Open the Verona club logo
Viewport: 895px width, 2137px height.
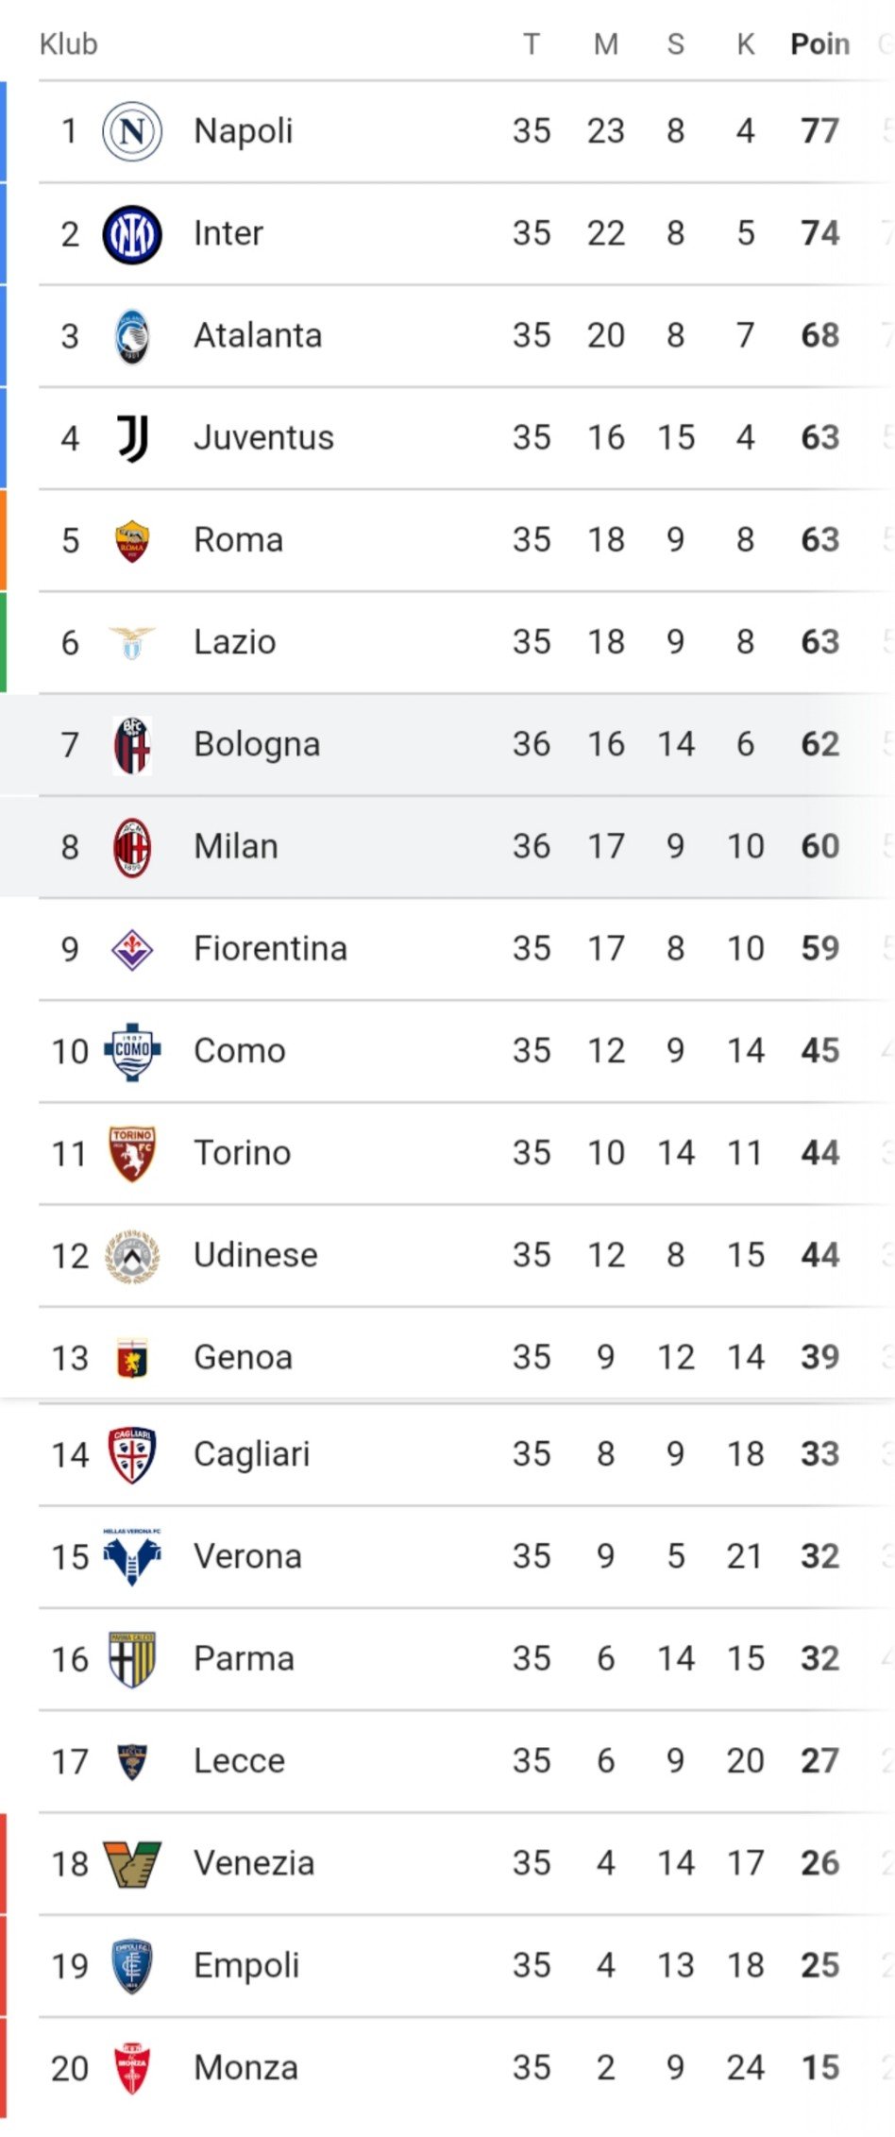pos(132,1555)
